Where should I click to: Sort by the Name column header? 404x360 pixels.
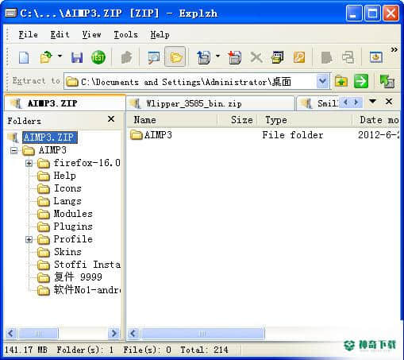(x=172, y=120)
